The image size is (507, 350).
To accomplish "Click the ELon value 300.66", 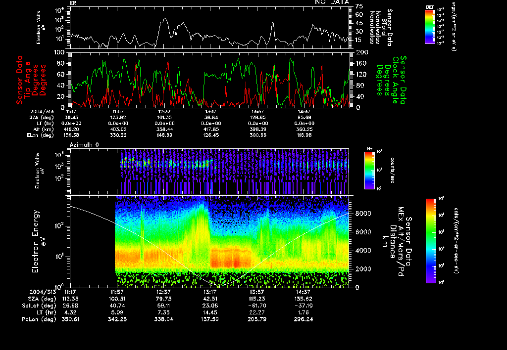I will click(257, 135).
